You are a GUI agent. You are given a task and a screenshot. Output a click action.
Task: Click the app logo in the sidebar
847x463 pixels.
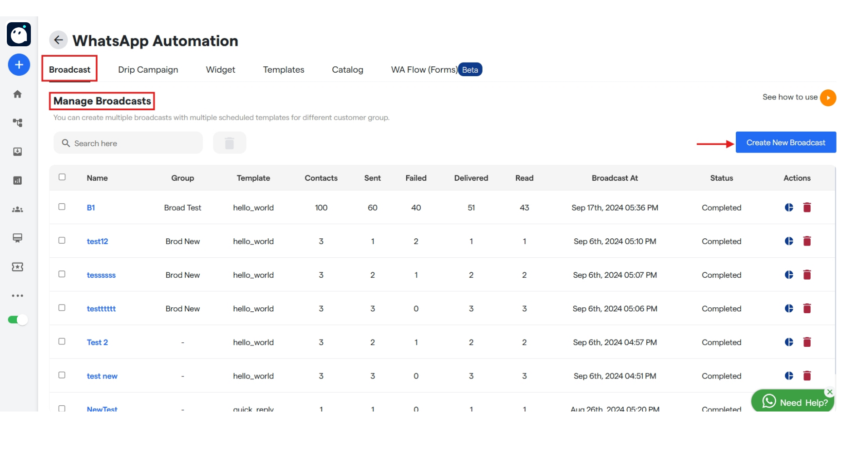[19, 34]
